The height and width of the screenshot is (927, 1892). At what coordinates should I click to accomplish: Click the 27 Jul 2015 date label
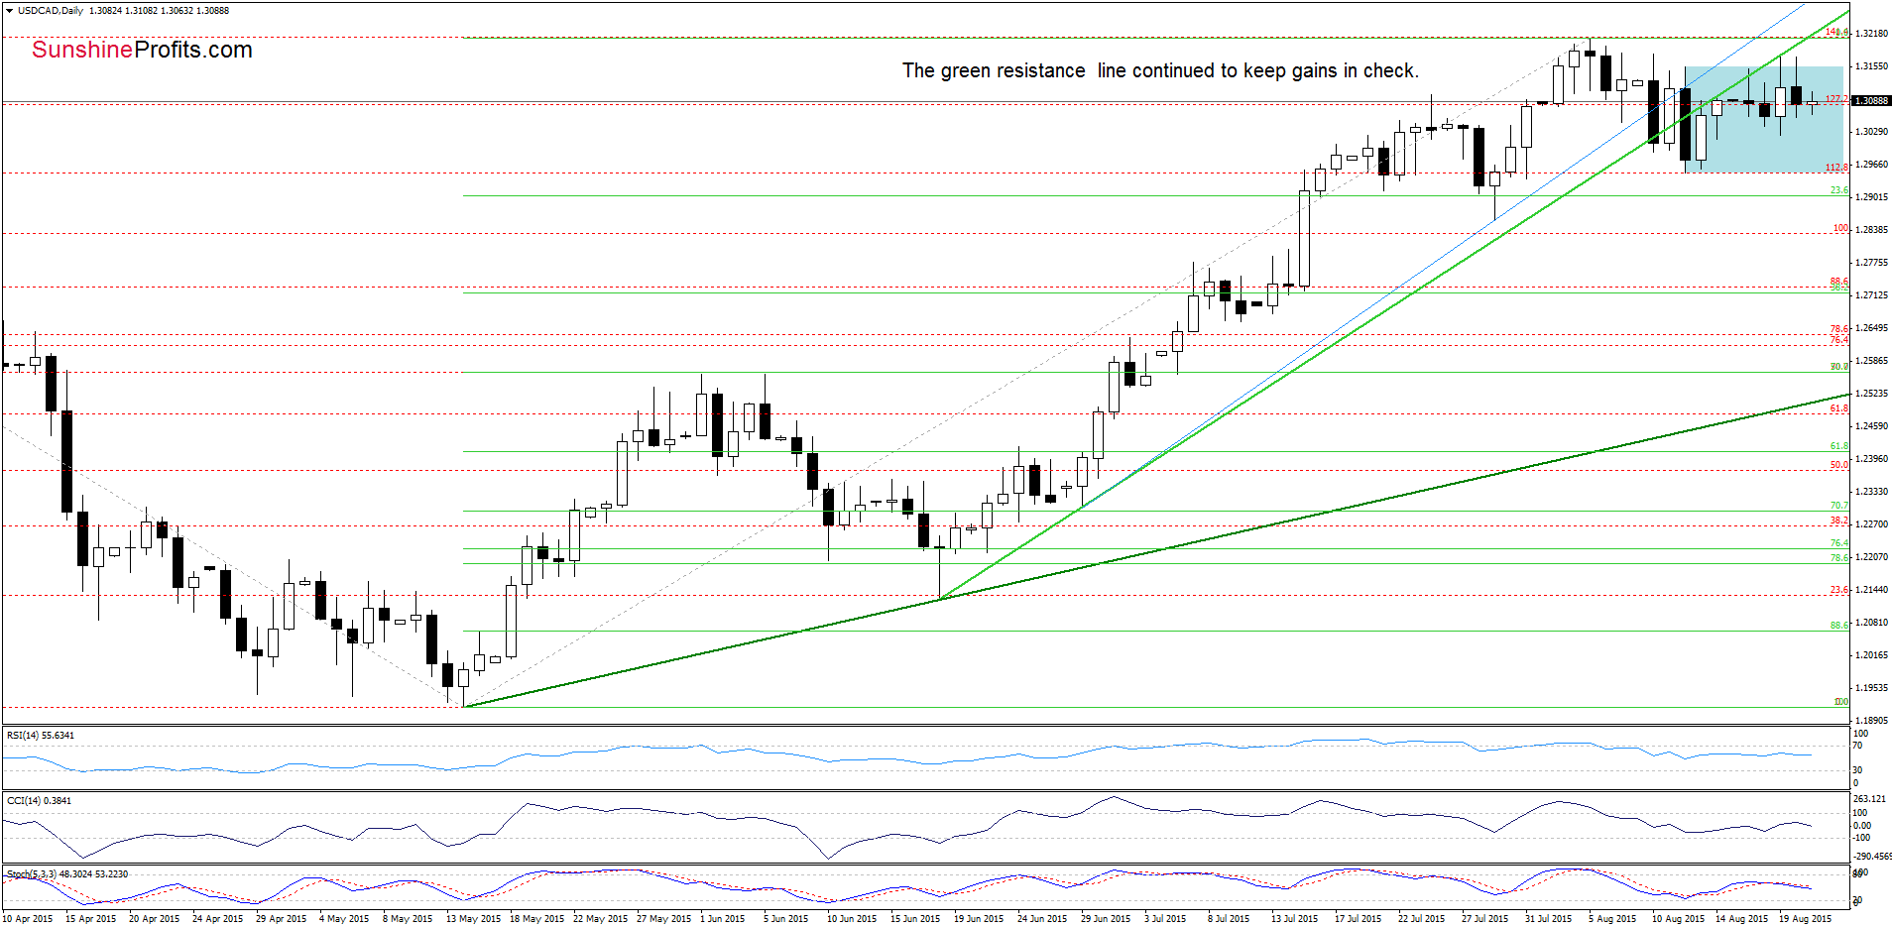click(x=1484, y=919)
